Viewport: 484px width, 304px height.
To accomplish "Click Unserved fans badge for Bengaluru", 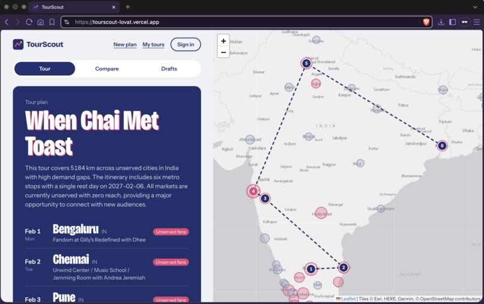I will point(171,232).
